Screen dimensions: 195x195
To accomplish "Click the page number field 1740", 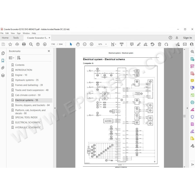I will pos(53,44).
